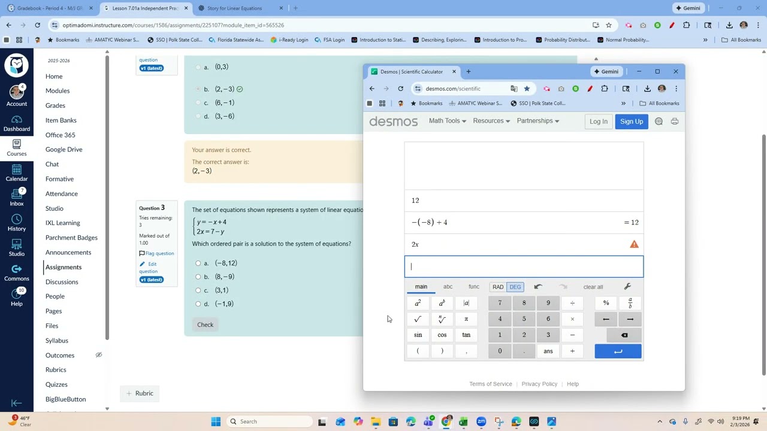Switch to func keypad tab
767x431 pixels.
click(474, 287)
